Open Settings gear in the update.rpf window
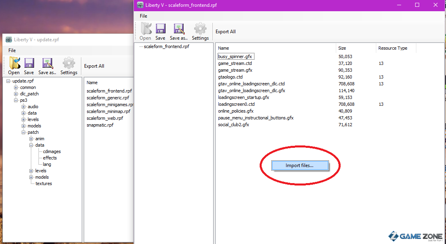Viewport: 446px width, 244px height. point(69,63)
